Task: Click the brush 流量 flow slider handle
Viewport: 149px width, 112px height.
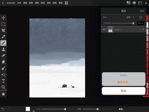Action: (97, 109)
